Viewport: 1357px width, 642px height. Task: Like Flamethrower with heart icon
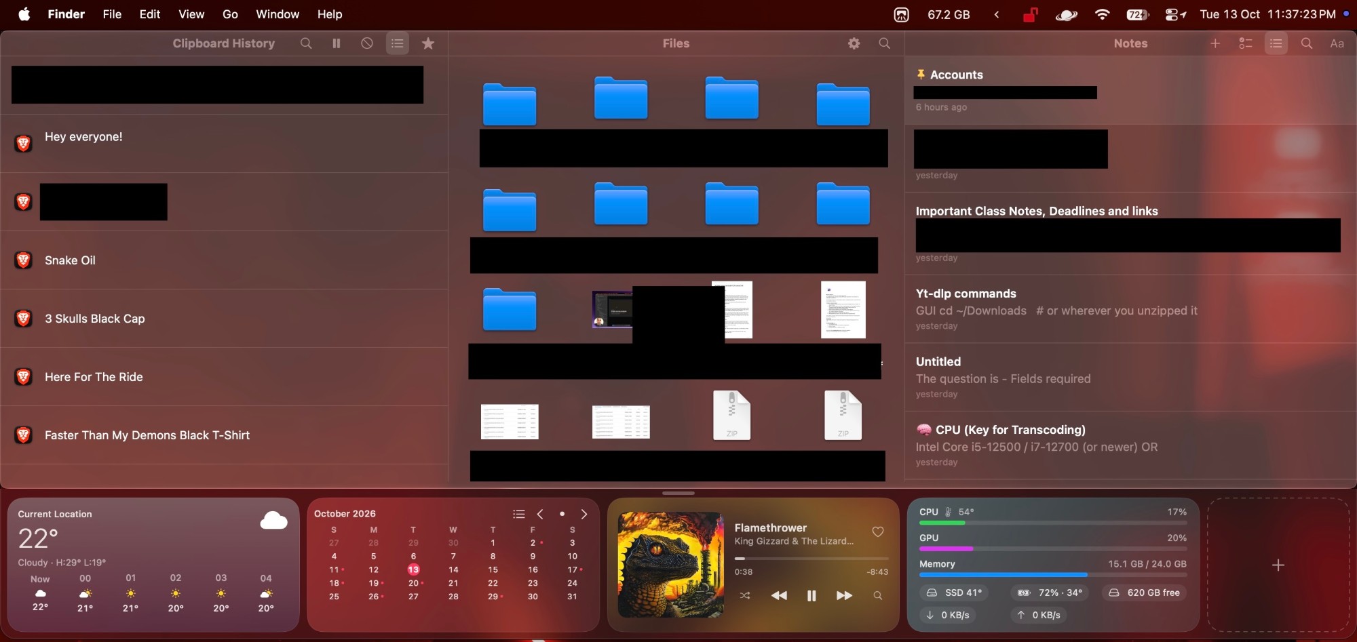point(877,532)
